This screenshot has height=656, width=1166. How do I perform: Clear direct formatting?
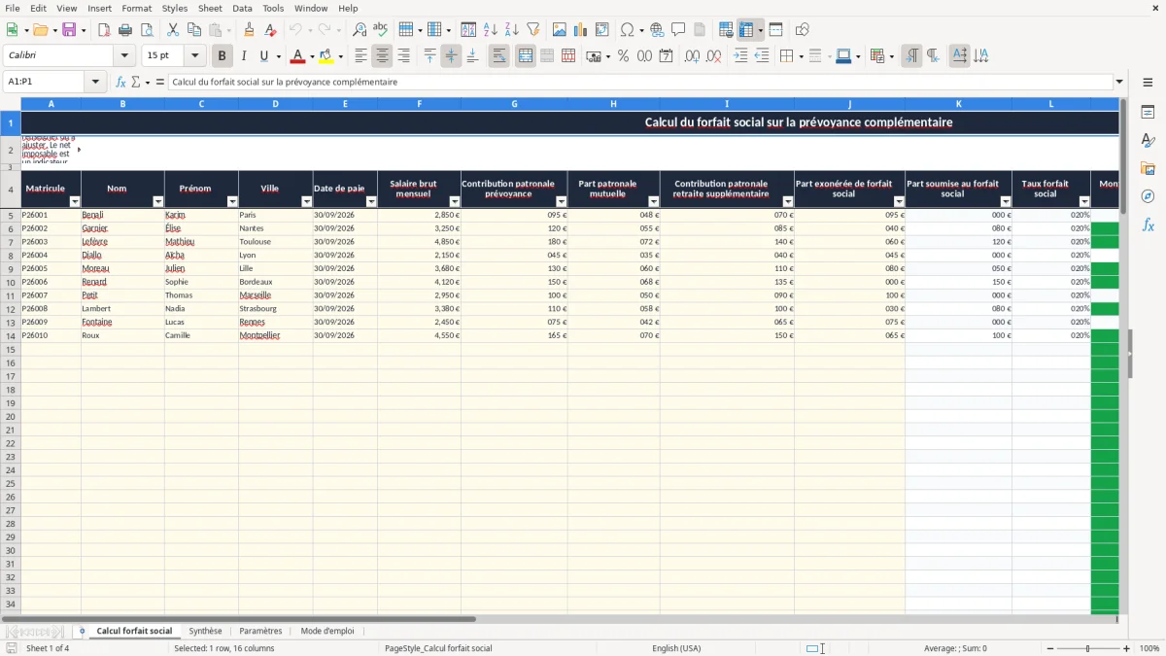[x=270, y=30]
